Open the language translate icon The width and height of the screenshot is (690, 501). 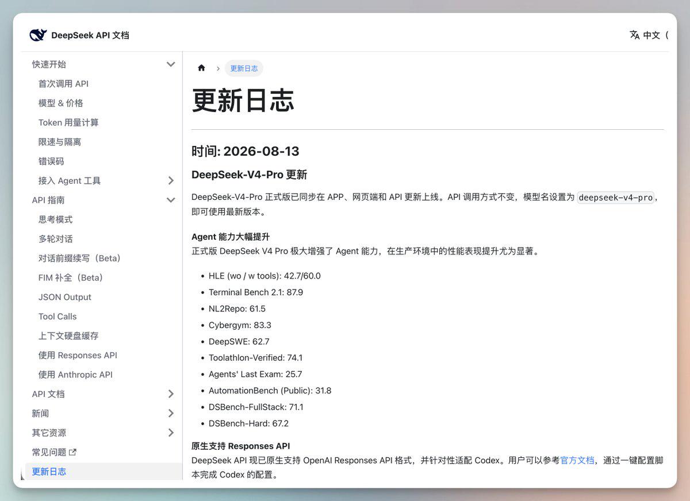[x=635, y=35]
